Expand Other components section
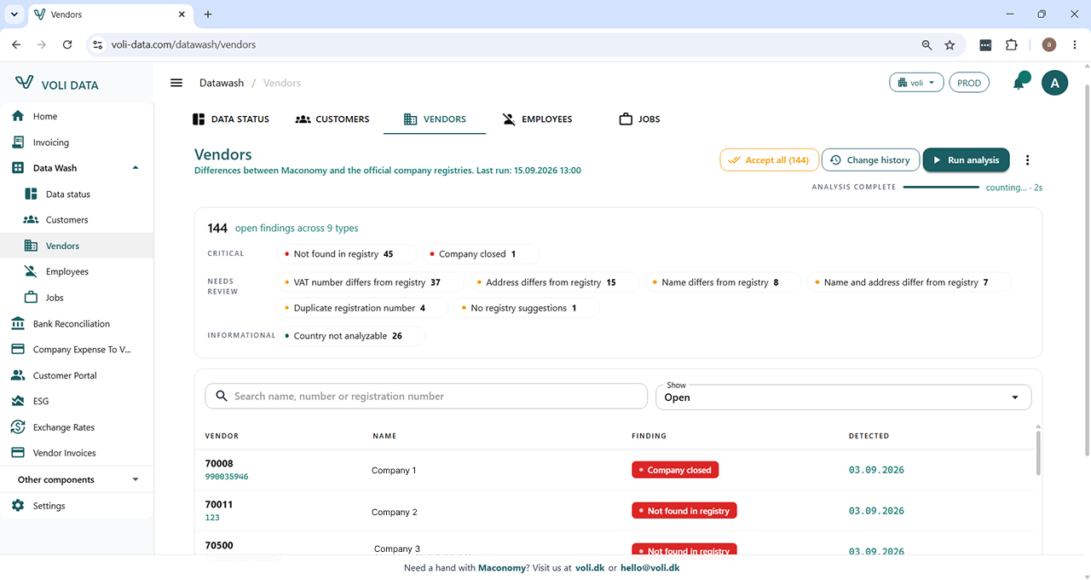 pos(77,479)
